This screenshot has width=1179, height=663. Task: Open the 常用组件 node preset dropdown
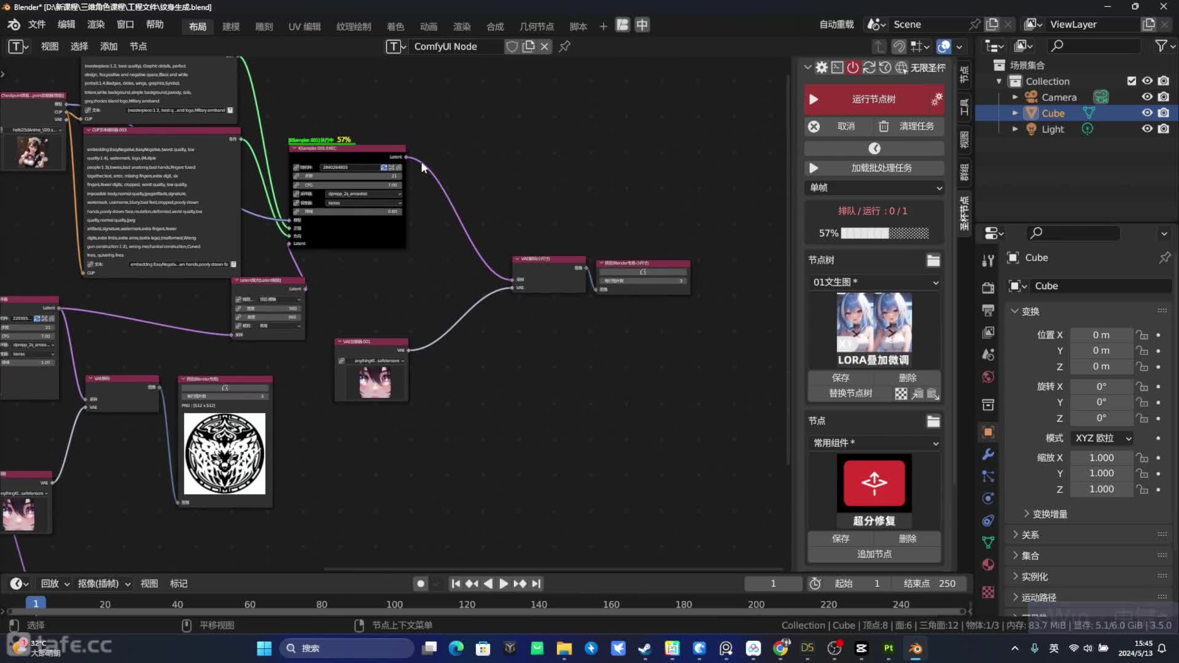click(x=874, y=443)
